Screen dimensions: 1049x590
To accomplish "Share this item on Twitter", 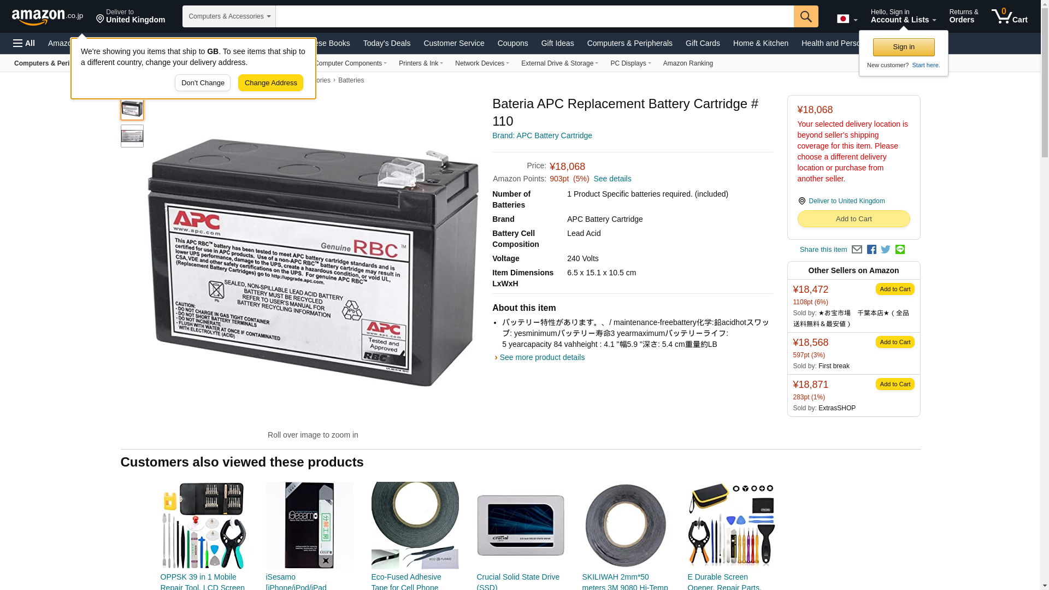I will 886,250.
